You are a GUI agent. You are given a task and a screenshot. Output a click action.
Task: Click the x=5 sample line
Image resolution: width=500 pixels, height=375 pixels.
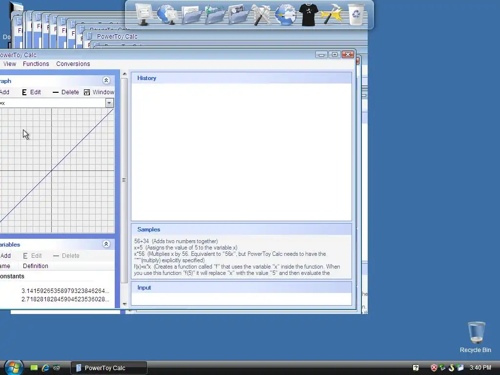(186, 248)
